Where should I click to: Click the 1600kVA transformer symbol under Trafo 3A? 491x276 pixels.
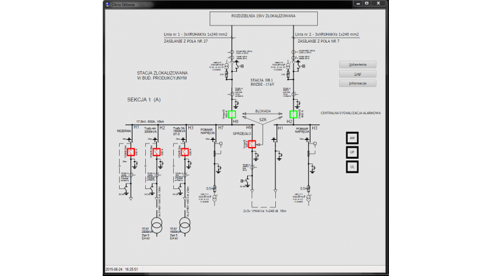(x=185, y=226)
